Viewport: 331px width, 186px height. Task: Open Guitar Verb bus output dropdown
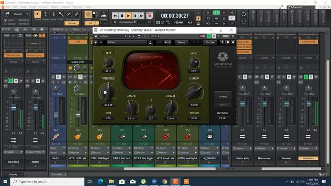(x=242, y=148)
